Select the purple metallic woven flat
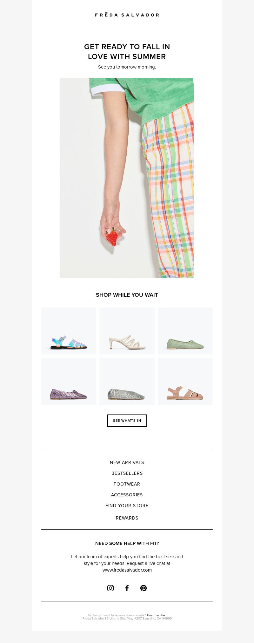Screen dimensions: 254x643 click(x=69, y=381)
